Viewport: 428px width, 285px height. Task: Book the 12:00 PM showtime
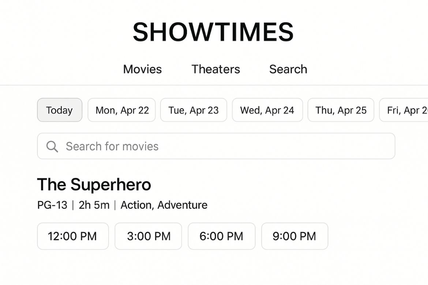coord(73,236)
